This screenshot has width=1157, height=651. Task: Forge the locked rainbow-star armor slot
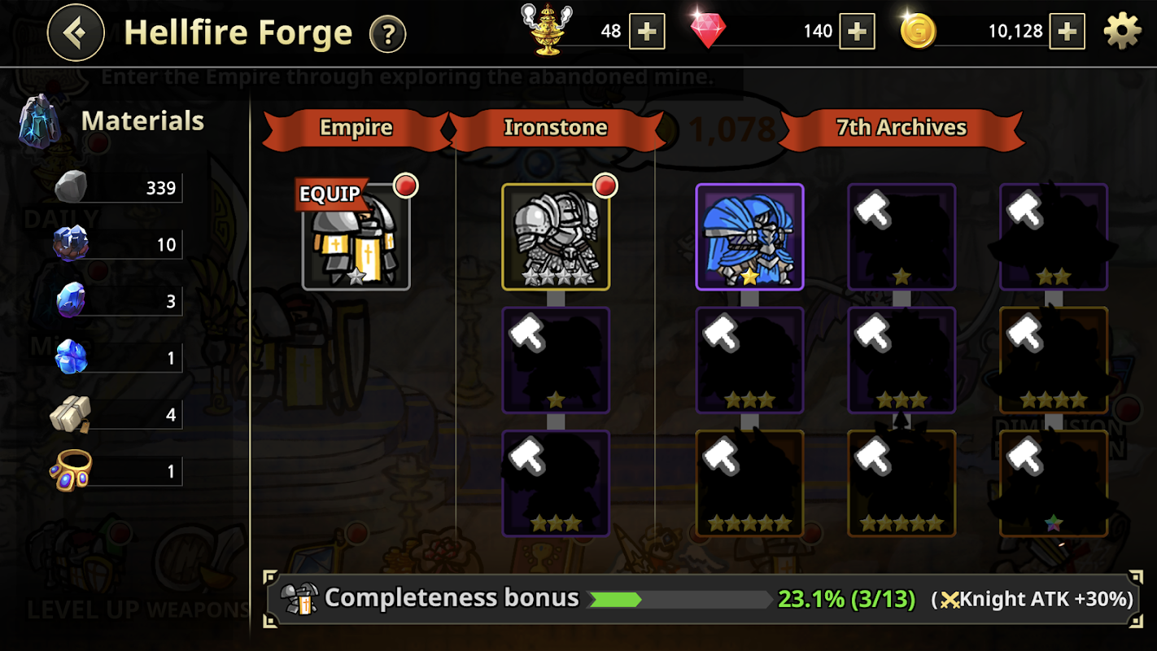1054,483
